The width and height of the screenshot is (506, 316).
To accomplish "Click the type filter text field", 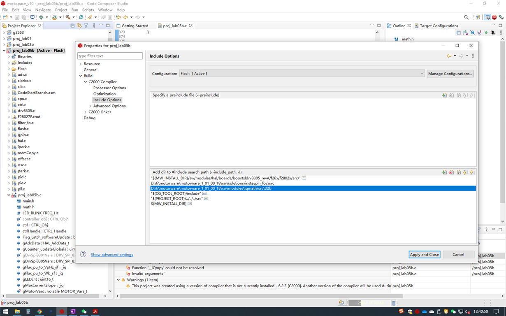I will [110, 56].
